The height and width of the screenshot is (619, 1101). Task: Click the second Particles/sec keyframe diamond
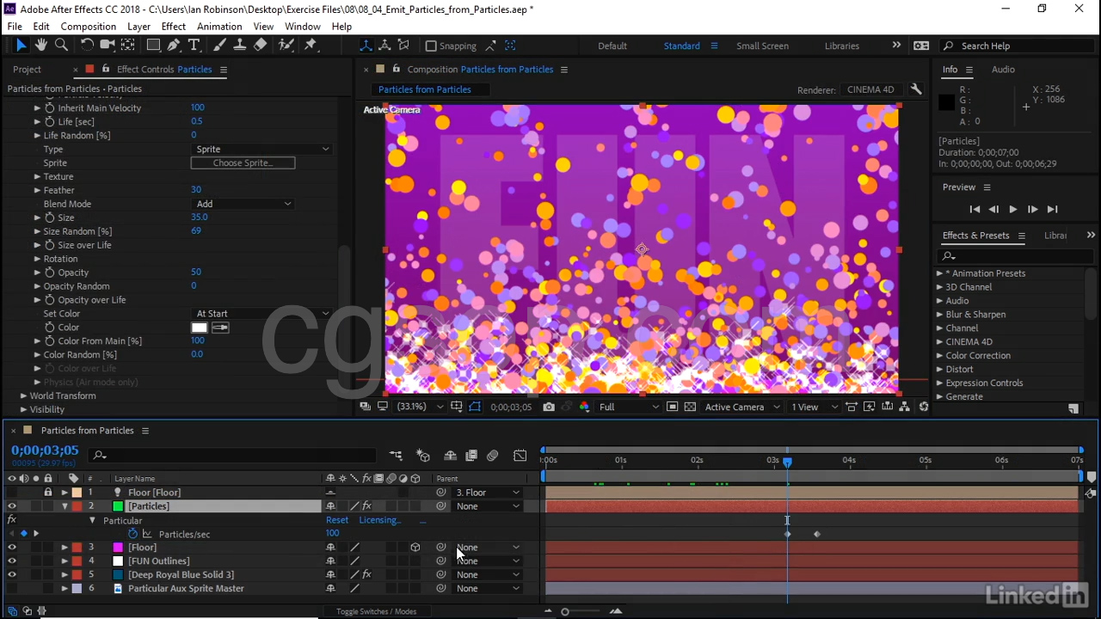(x=817, y=534)
